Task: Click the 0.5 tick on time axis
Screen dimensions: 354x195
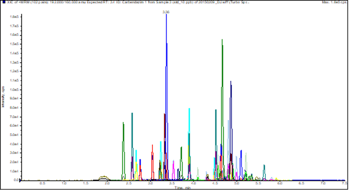Action: [42, 184]
